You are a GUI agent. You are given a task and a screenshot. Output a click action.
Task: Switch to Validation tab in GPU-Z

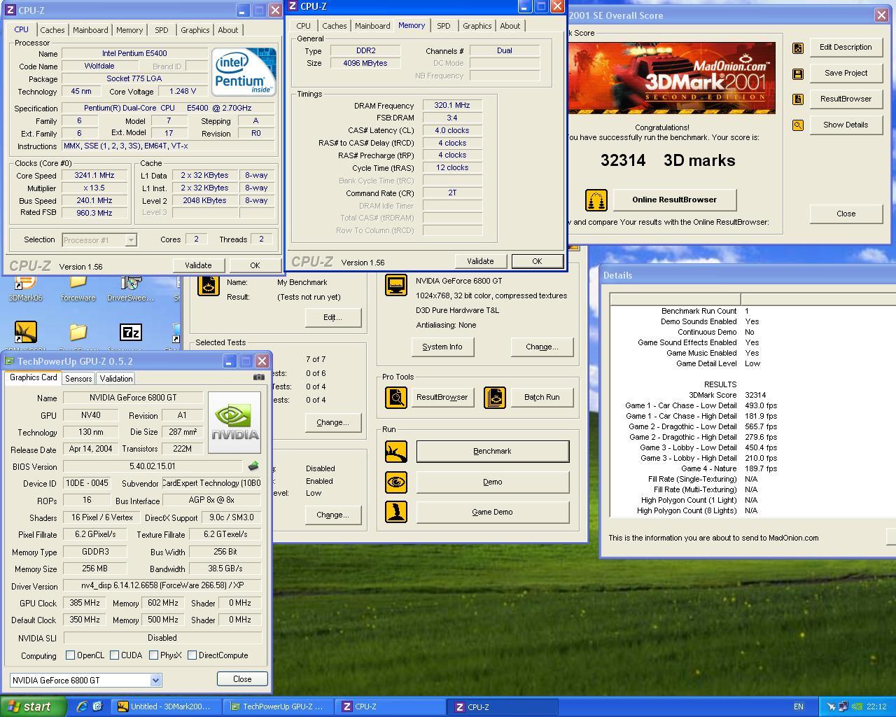pyautogui.click(x=115, y=379)
